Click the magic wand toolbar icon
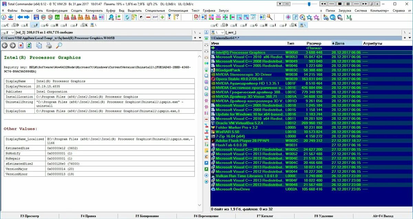 click(270, 17)
